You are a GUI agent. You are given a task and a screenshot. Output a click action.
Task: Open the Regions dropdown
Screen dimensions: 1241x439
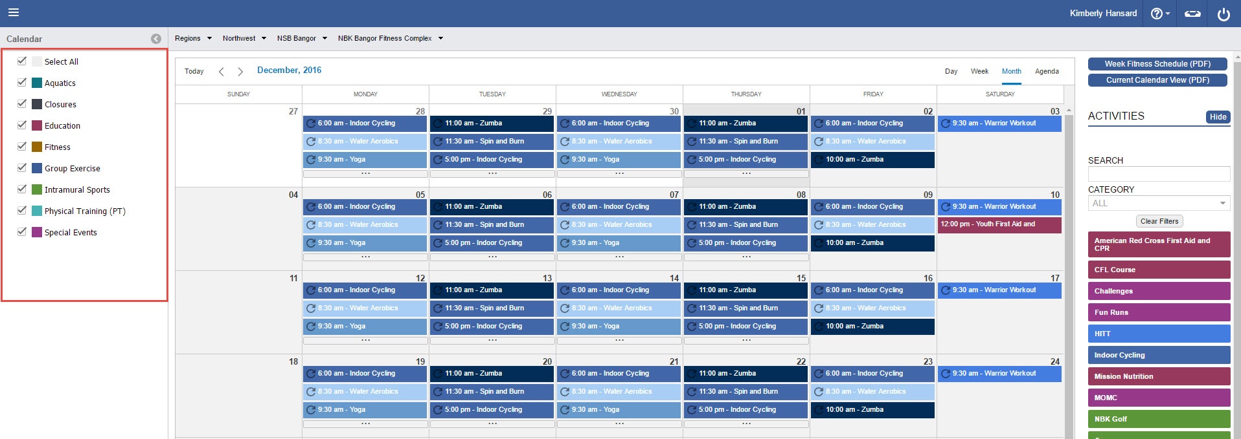click(x=193, y=38)
